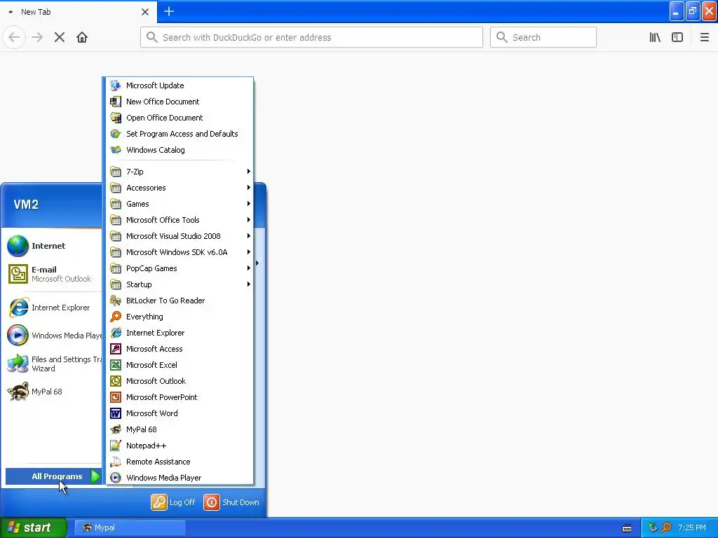
Task: Open Files and Settings Transfer Wizard
Action: [x=54, y=364]
